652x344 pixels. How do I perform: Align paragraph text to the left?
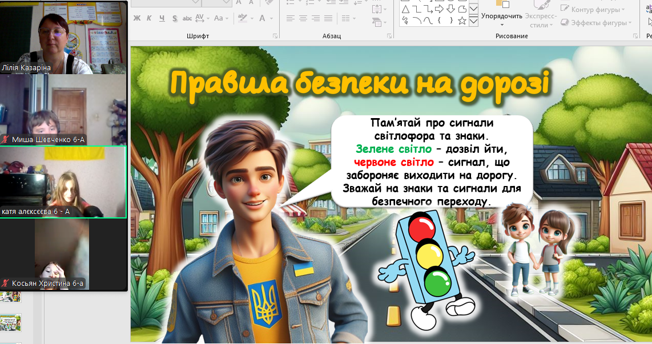(291, 18)
